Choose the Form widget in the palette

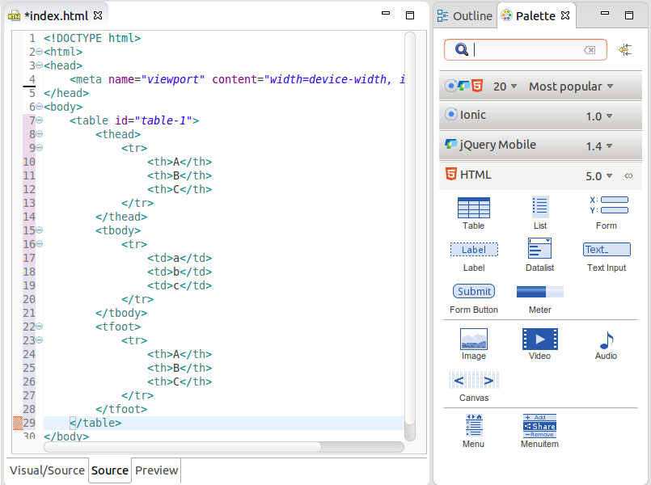pyautogui.click(x=607, y=206)
